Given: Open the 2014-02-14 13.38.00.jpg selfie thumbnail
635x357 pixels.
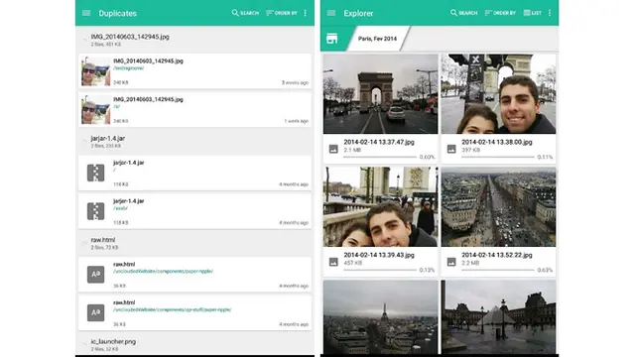Looking at the screenshot, I should point(498,94).
